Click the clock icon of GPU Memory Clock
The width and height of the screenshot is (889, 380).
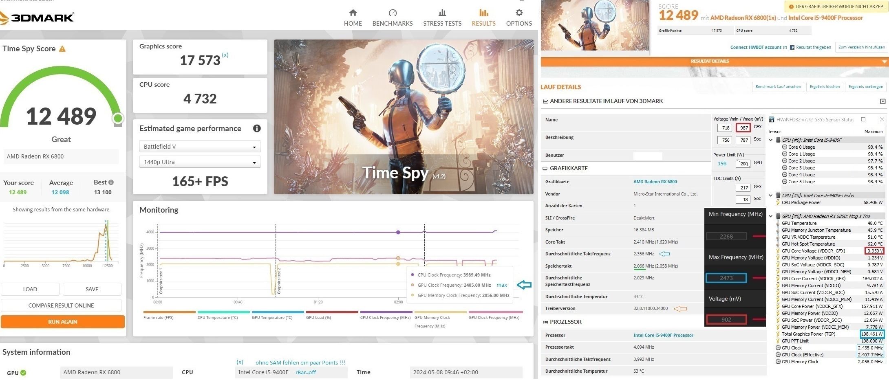[778, 362]
